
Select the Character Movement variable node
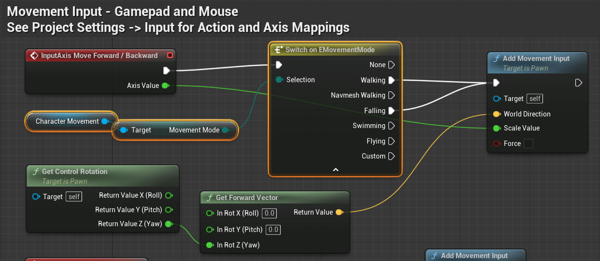tap(67, 121)
